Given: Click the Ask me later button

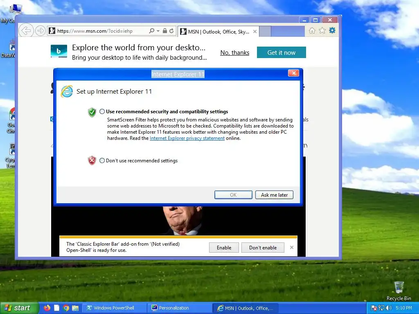Looking at the screenshot, I should click(274, 195).
